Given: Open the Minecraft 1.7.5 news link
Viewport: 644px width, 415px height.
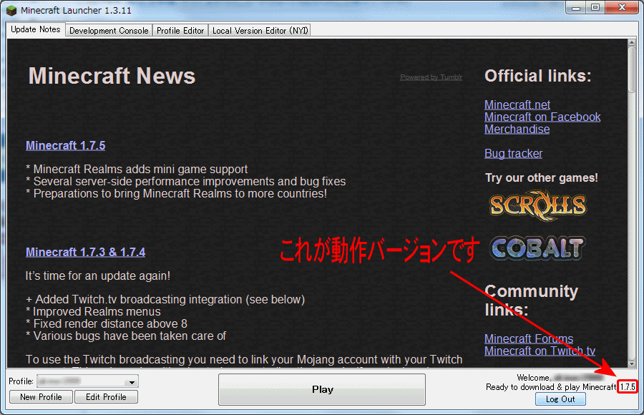Looking at the screenshot, I should 66,145.
